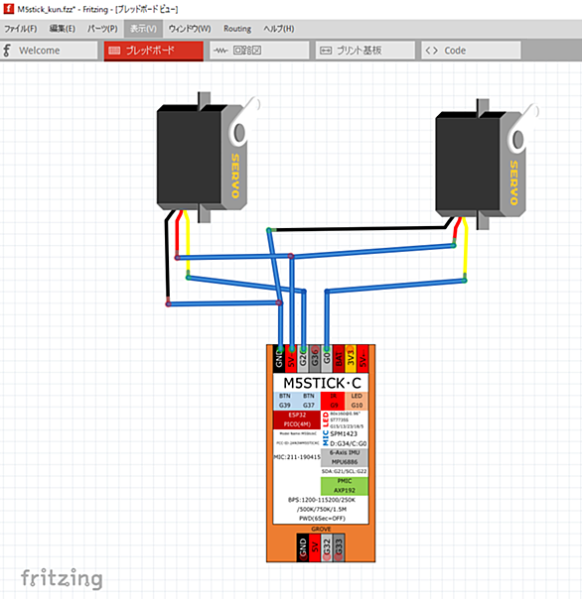582x599 pixels.
Task: Open the Routing menu
Action: coord(237,29)
